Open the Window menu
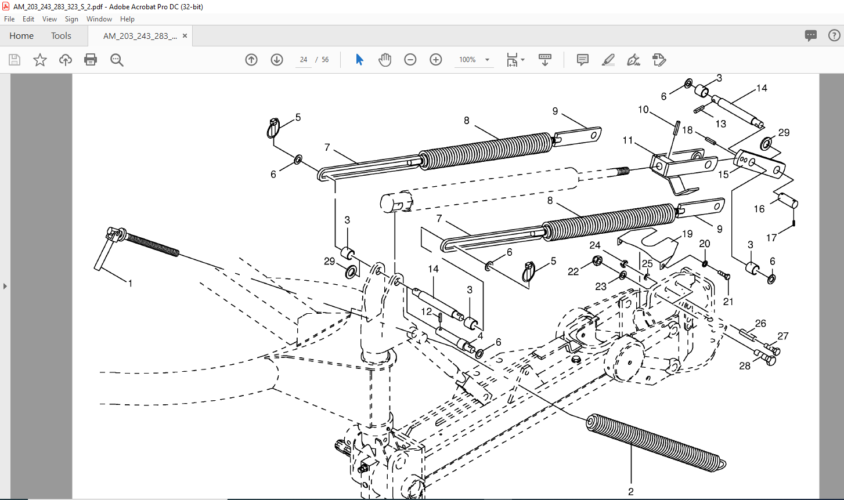This screenshot has width=844, height=500. click(x=99, y=19)
